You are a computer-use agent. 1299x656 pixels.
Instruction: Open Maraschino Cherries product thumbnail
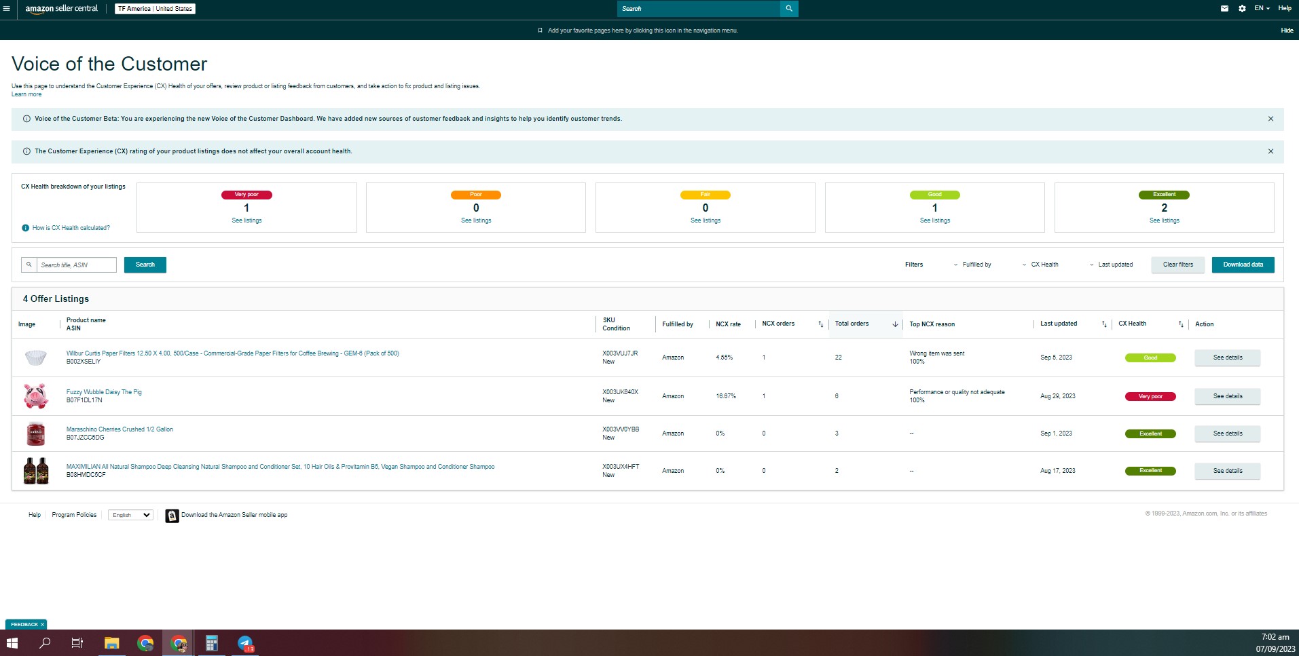tap(35, 433)
